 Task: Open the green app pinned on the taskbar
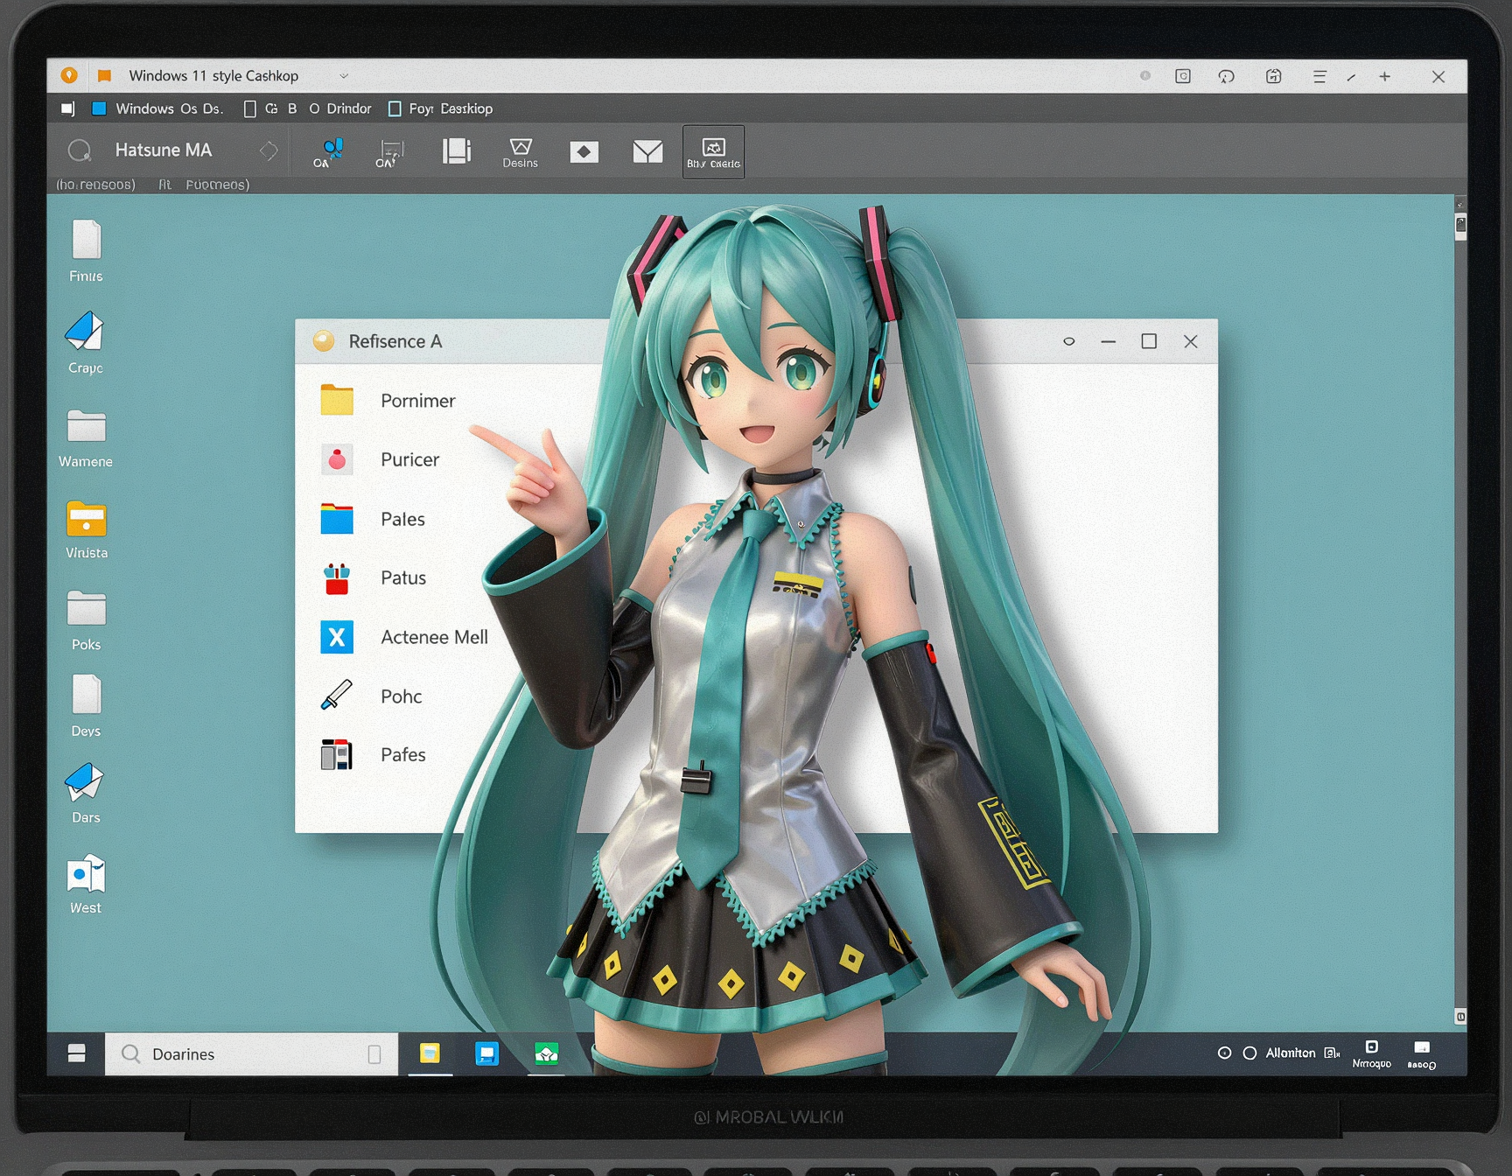546,1053
